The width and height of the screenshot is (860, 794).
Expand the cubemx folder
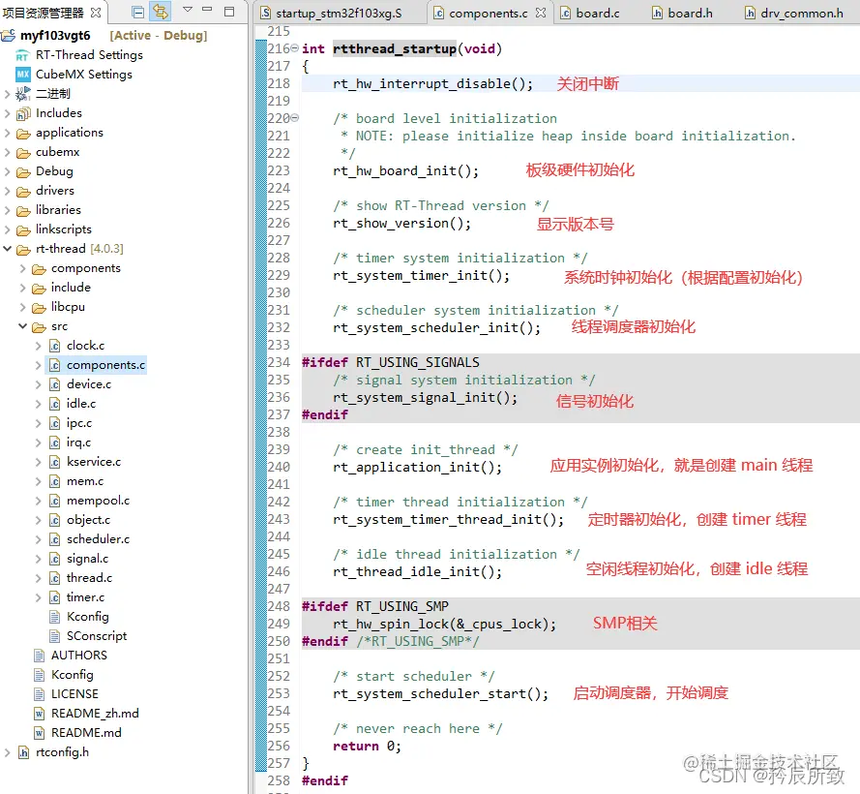click(7, 152)
